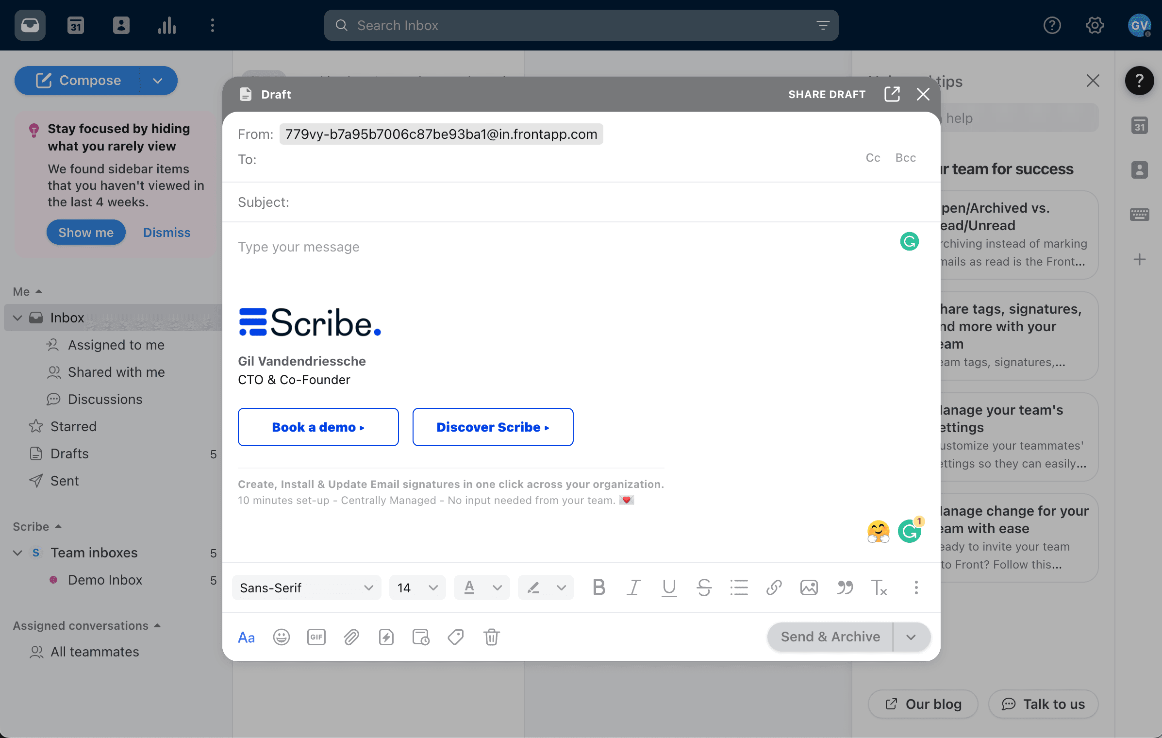Collapse the Me section
This screenshot has height=738, width=1162.
click(28, 292)
